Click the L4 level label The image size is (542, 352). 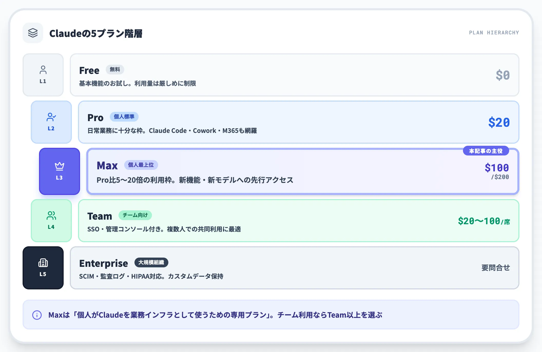coord(51,227)
